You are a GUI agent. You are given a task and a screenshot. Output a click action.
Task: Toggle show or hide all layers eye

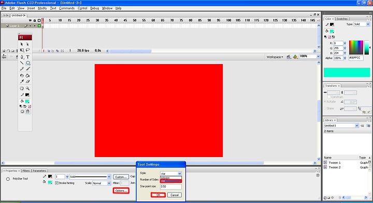pyautogui.click(x=30, y=21)
